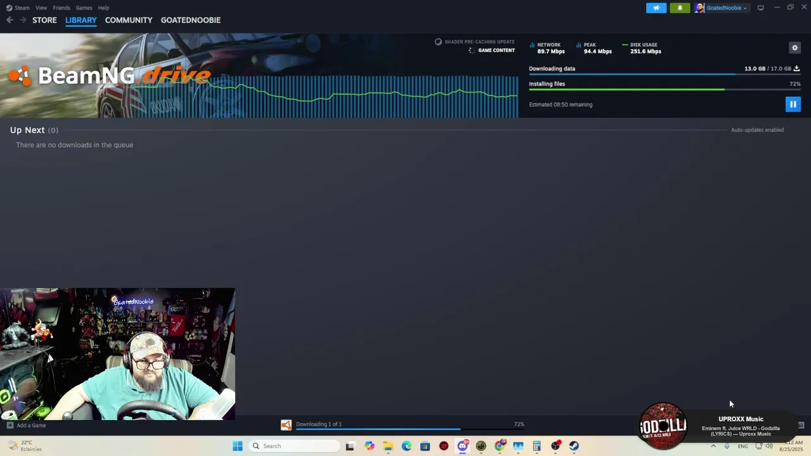Open the Games menu
Viewport: 811px width, 456px height.
click(84, 8)
